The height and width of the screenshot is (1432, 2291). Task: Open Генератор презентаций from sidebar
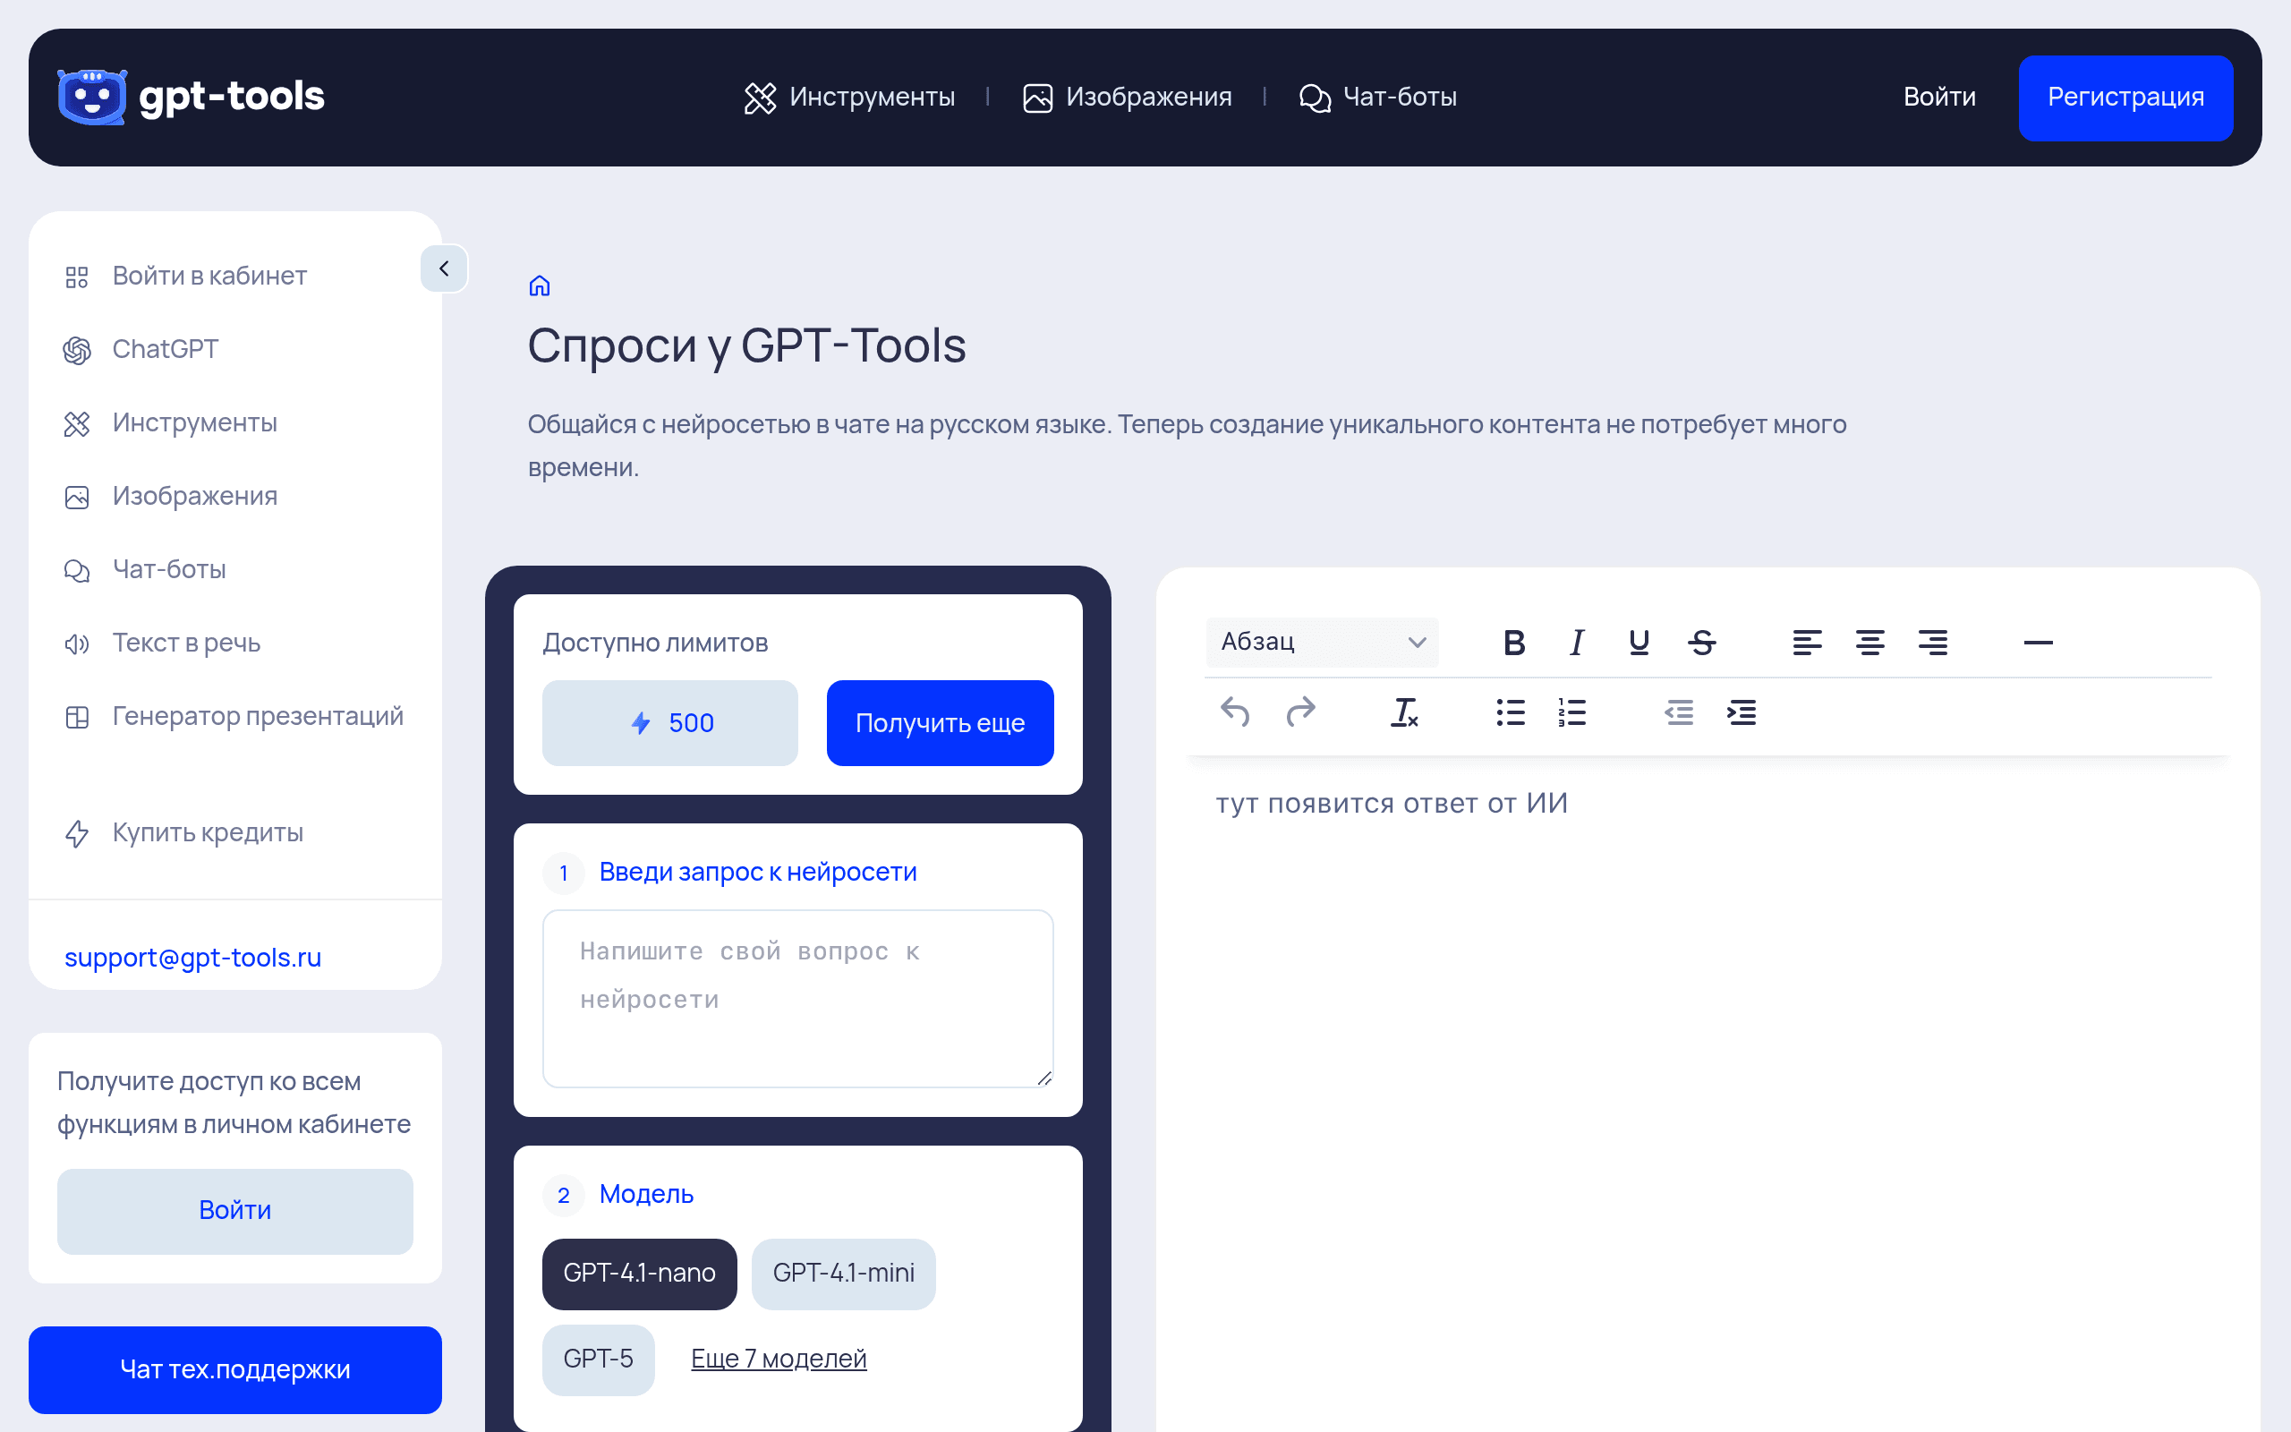tap(234, 716)
